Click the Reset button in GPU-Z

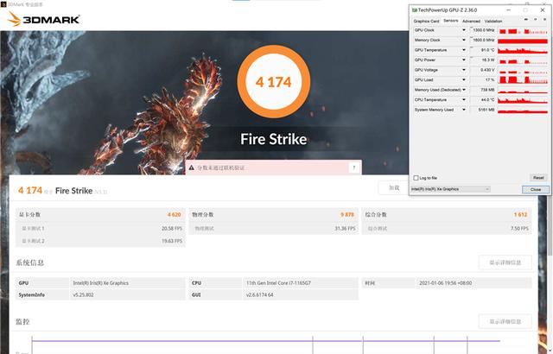[538, 178]
